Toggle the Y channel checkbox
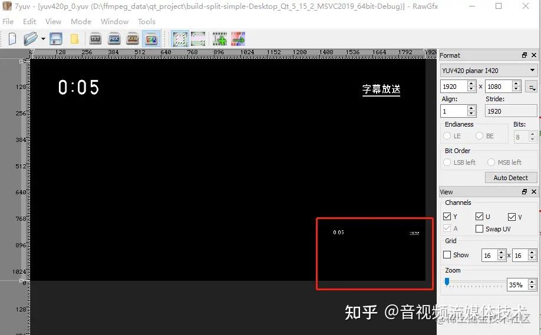The image size is (541, 335). tap(447, 217)
